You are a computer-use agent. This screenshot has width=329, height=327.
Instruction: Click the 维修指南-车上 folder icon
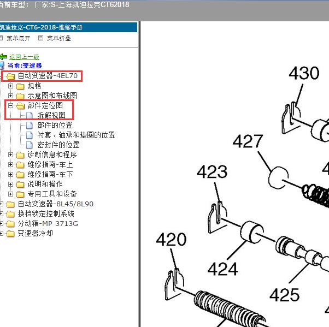(20, 165)
